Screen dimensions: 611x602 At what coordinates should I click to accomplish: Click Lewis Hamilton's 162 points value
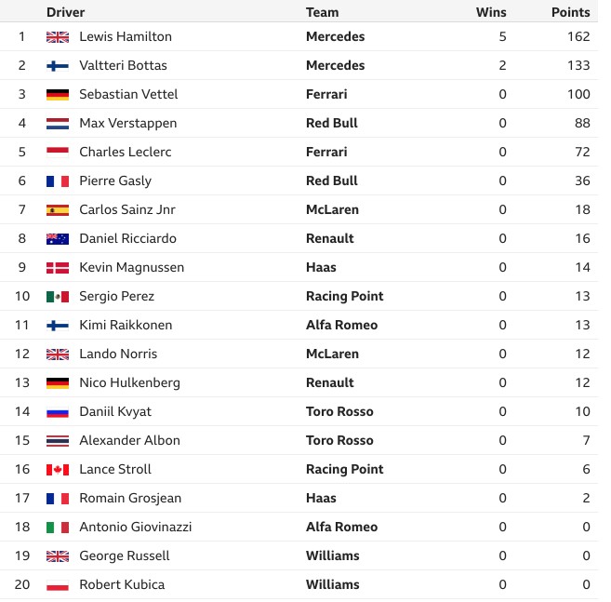click(x=578, y=36)
